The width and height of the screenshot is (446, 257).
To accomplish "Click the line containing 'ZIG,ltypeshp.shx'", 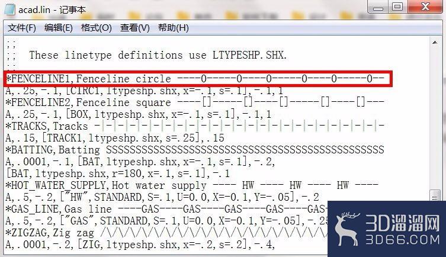I will pyautogui.click(x=140, y=245).
